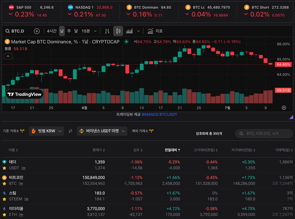Screen dimensions: 295x219
Task: Click Bitcoin icon in chart title
Action: click(x=7, y=42)
